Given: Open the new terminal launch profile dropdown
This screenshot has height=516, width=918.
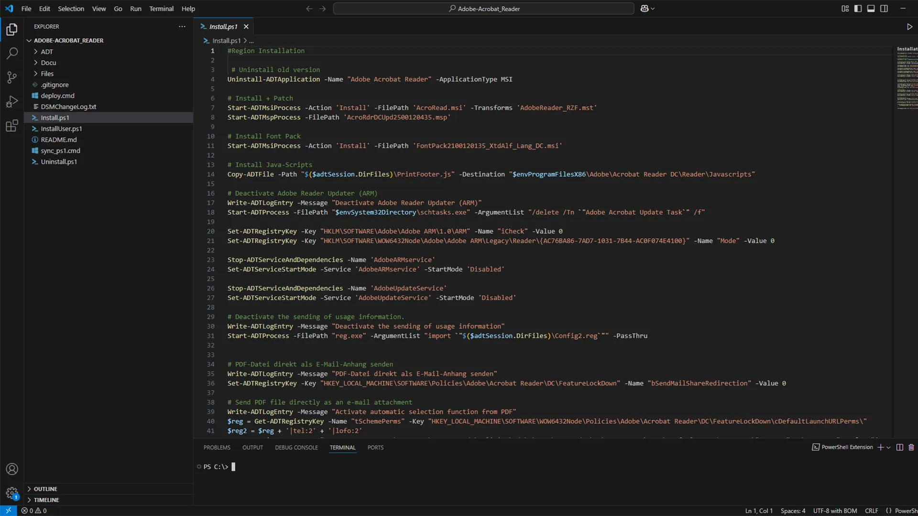Looking at the screenshot, I should [x=889, y=447].
